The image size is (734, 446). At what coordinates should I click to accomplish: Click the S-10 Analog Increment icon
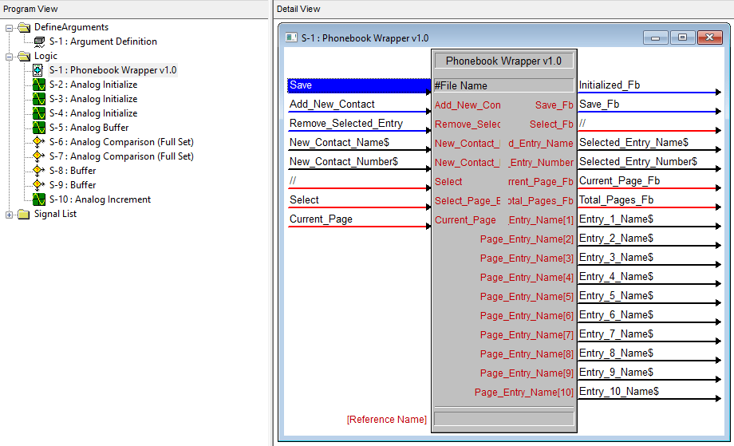pos(38,199)
